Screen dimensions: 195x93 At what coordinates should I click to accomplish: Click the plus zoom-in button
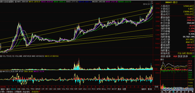point(155,89)
